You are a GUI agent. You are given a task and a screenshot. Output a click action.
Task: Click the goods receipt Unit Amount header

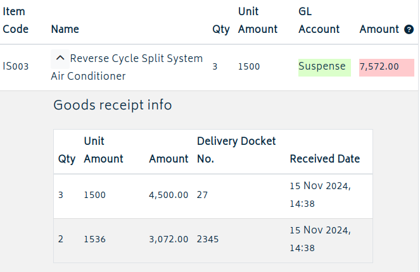pos(103,150)
